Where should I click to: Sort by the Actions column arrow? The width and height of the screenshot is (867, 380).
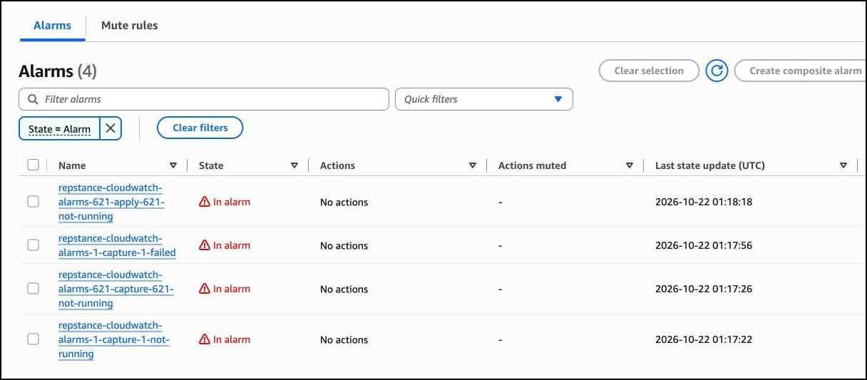tap(473, 165)
